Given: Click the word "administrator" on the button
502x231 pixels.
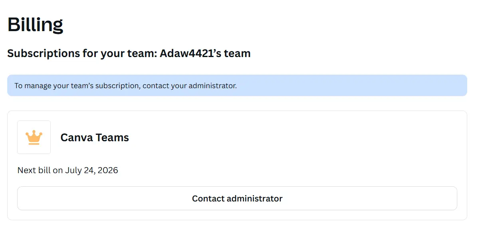Looking at the screenshot, I should point(255,198).
